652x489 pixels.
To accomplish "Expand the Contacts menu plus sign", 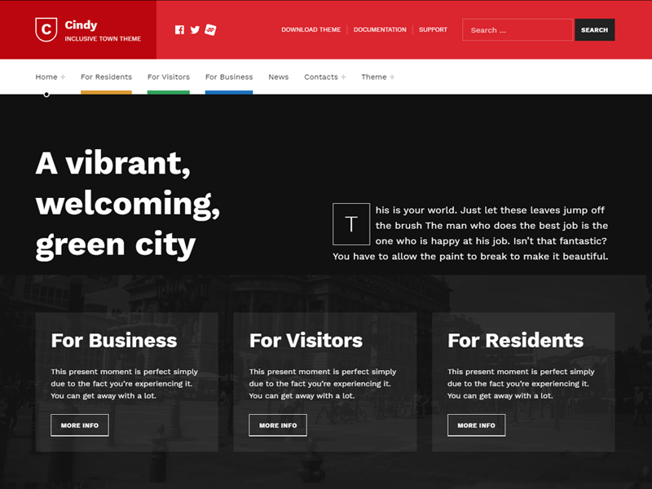I will point(343,77).
